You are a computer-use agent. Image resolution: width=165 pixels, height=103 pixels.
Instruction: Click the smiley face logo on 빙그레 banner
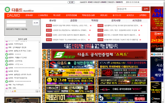coord(50,80)
